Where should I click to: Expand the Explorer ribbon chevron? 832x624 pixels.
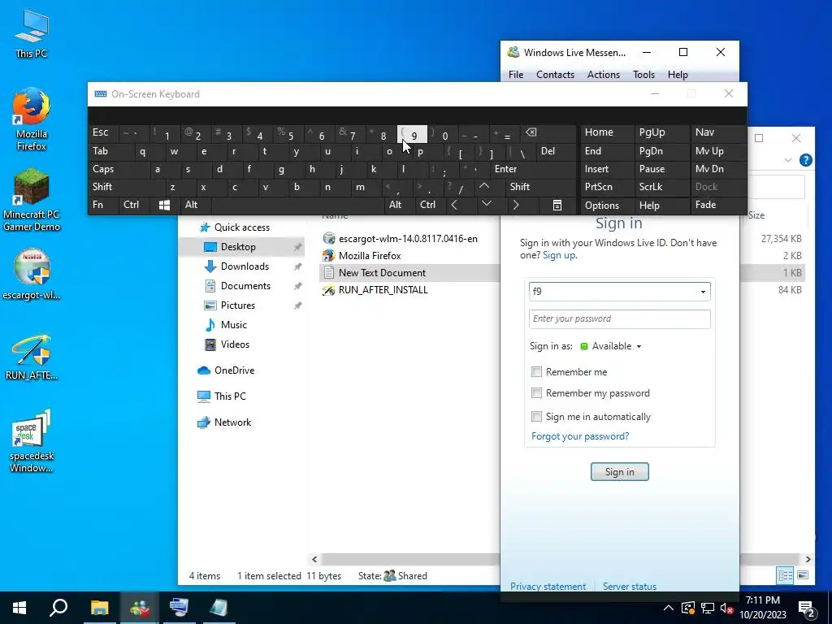pos(788,160)
